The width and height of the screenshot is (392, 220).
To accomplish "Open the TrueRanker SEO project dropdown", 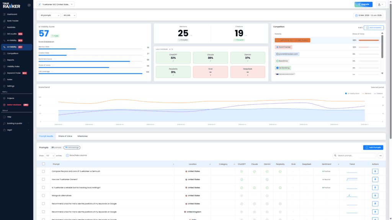I will (56, 4).
